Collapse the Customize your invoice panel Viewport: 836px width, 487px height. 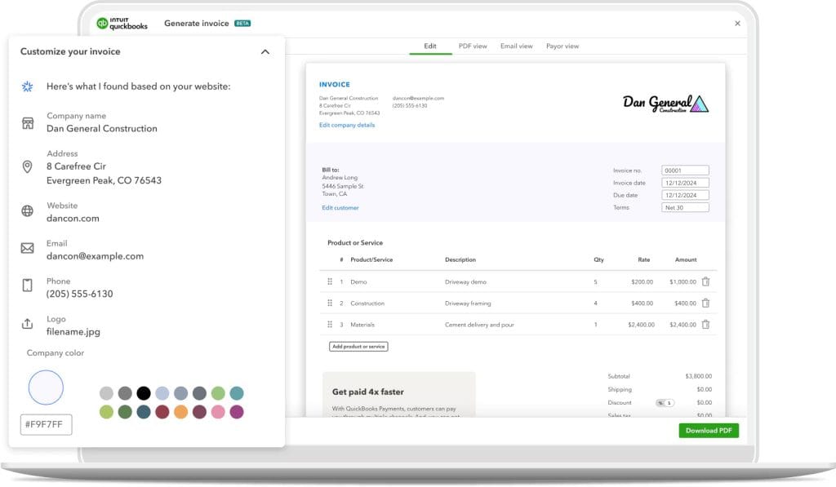[265, 51]
